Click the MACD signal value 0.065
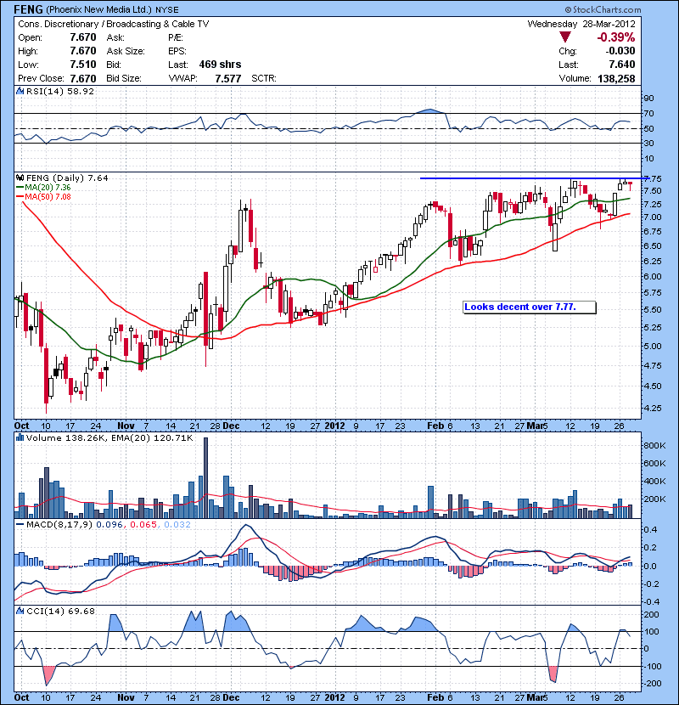The width and height of the screenshot is (679, 705). 143,525
